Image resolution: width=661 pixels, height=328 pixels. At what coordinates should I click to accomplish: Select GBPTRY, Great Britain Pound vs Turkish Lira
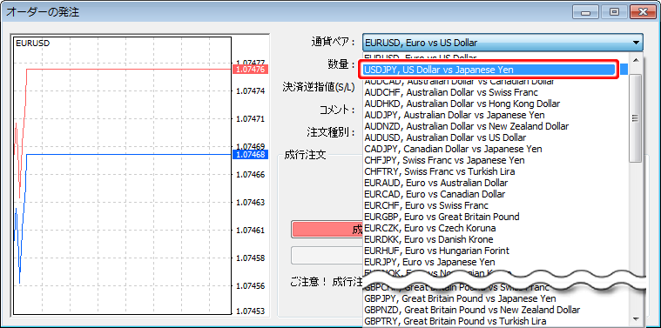pyautogui.click(x=496, y=322)
